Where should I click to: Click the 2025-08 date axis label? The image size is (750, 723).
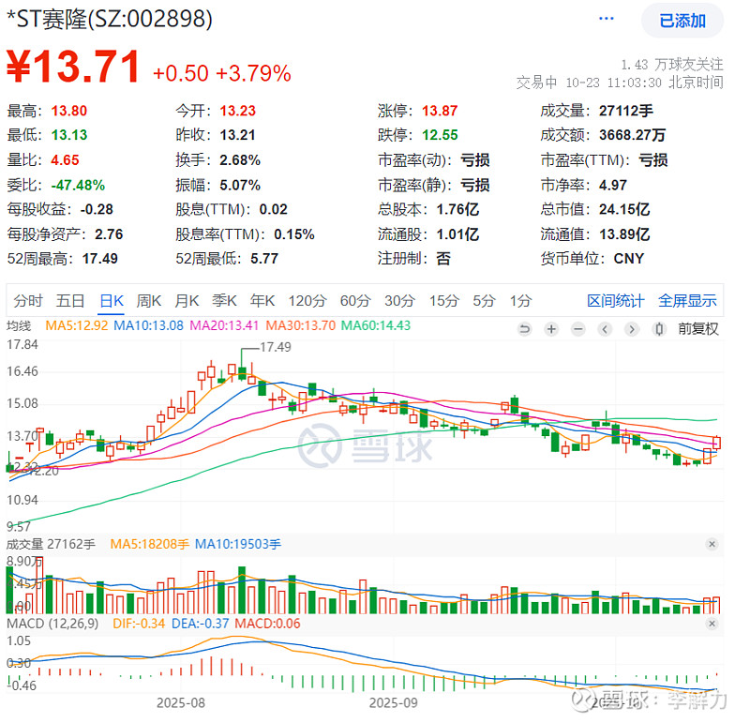(181, 703)
